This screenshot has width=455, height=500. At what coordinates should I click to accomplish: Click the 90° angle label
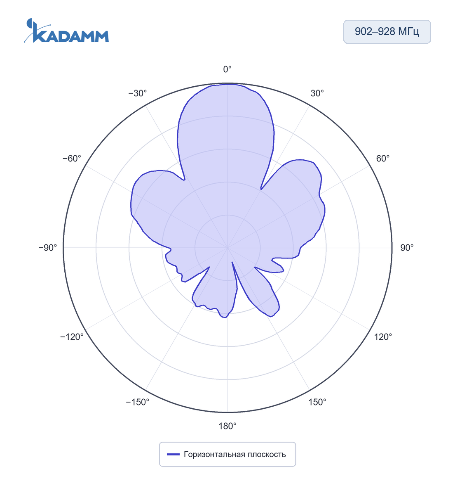(407, 248)
